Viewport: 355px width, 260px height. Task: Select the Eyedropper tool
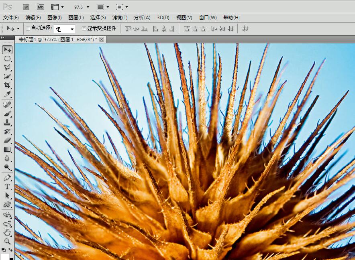pos(7,95)
